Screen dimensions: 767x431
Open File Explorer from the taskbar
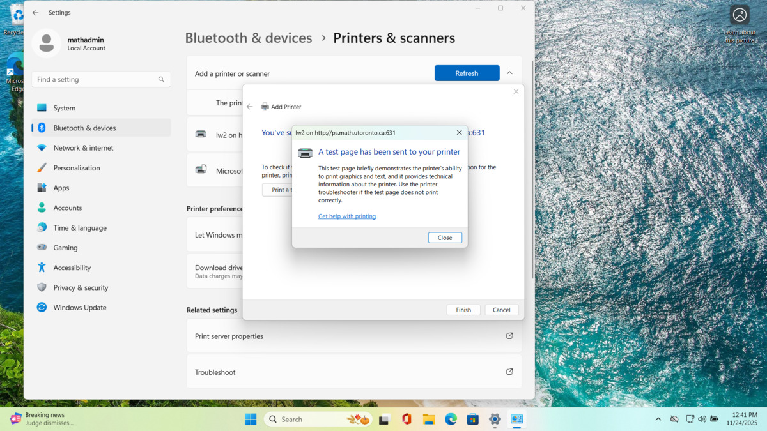(x=428, y=420)
